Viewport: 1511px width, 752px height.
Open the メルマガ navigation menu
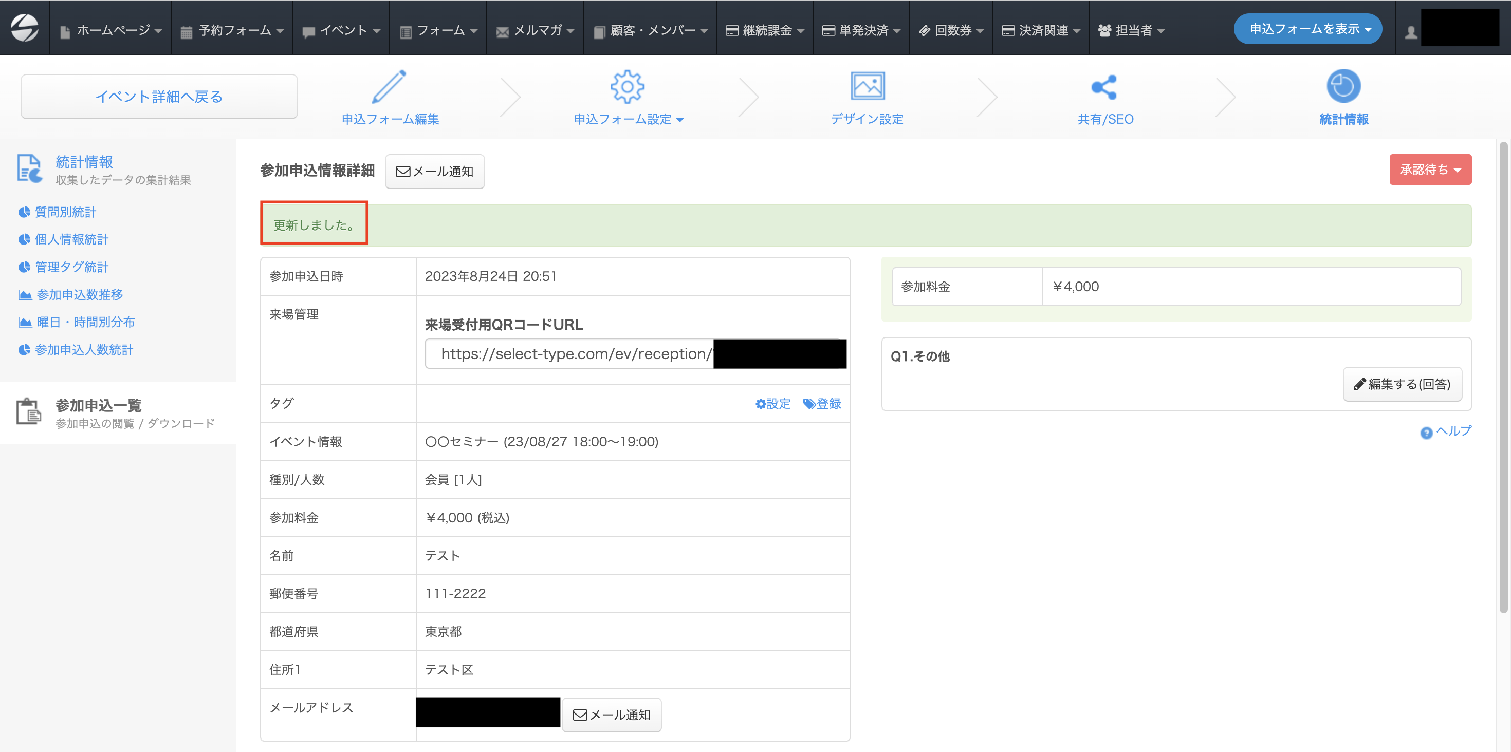[x=535, y=30]
